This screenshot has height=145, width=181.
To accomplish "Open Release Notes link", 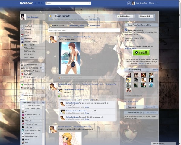I will [x=130, y=48].
